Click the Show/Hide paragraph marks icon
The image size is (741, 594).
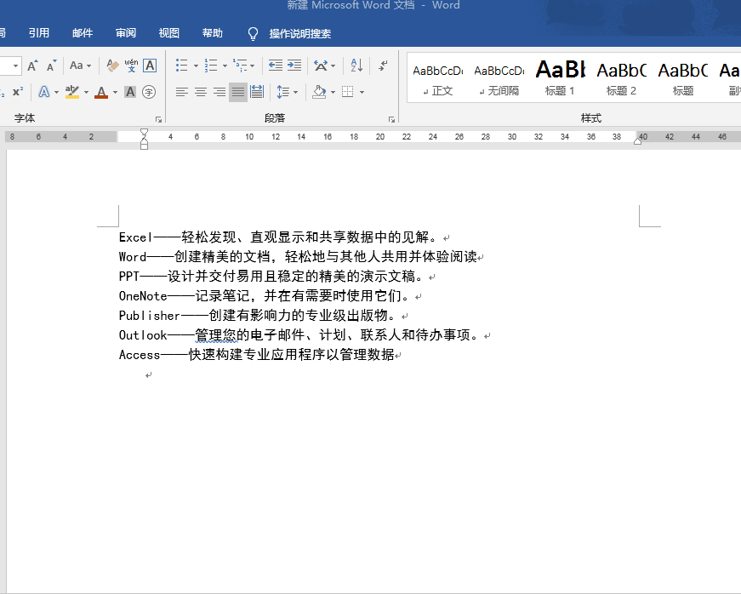pos(383,66)
